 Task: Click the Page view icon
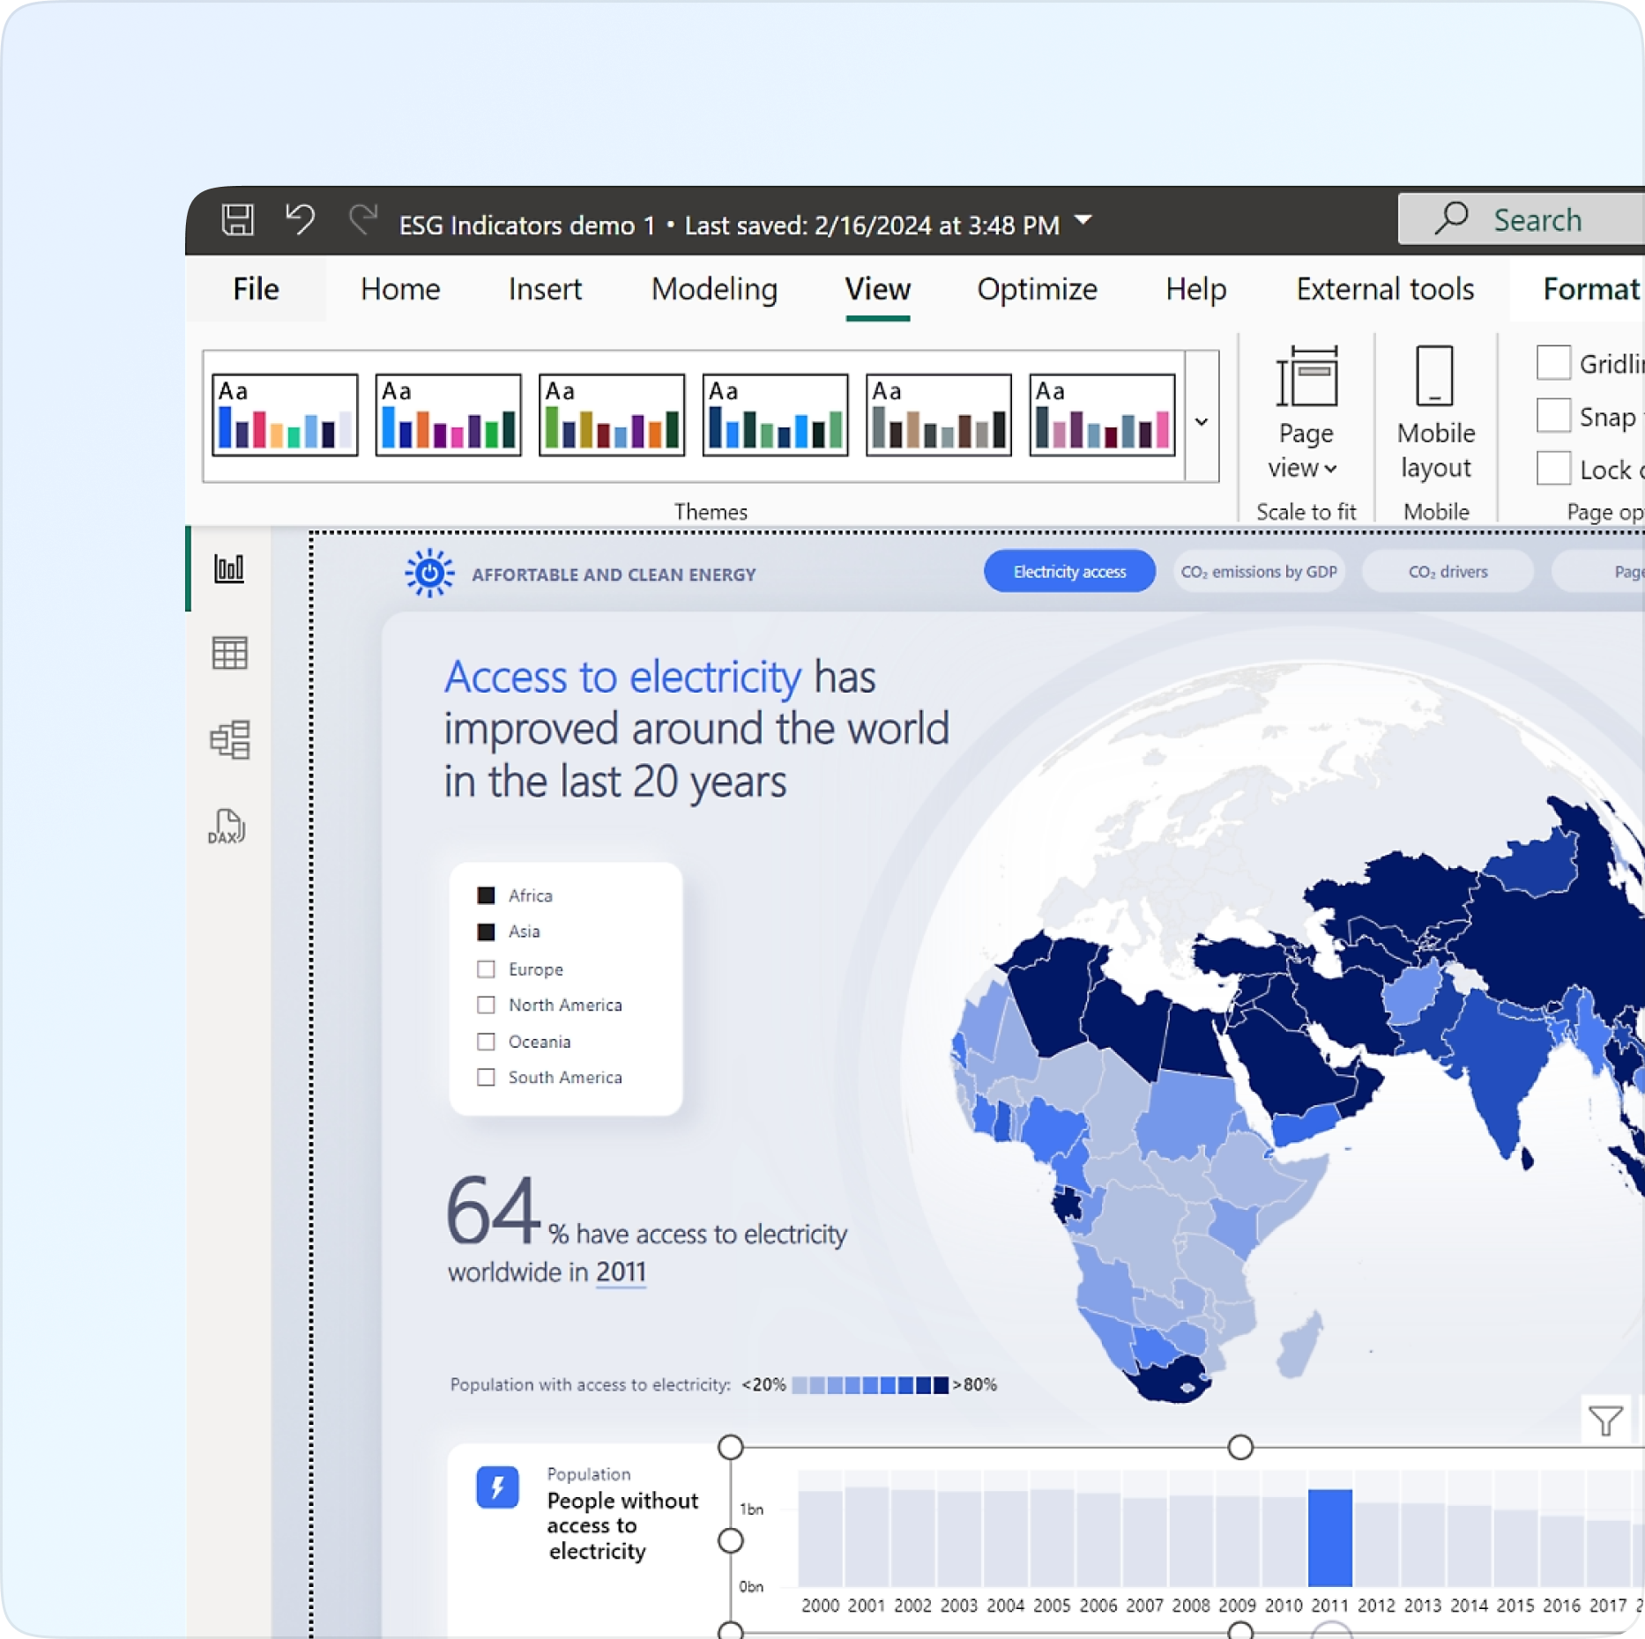click(1306, 376)
